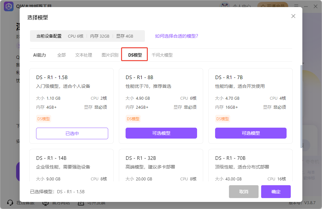The width and height of the screenshot is (322, 209).
Task: Click the 已选择模型: DS - R1 - 1.5B status text
Action: [57, 192]
